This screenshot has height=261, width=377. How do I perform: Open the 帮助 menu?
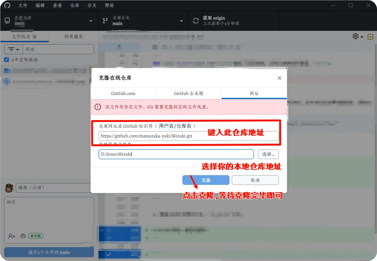(x=109, y=5)
